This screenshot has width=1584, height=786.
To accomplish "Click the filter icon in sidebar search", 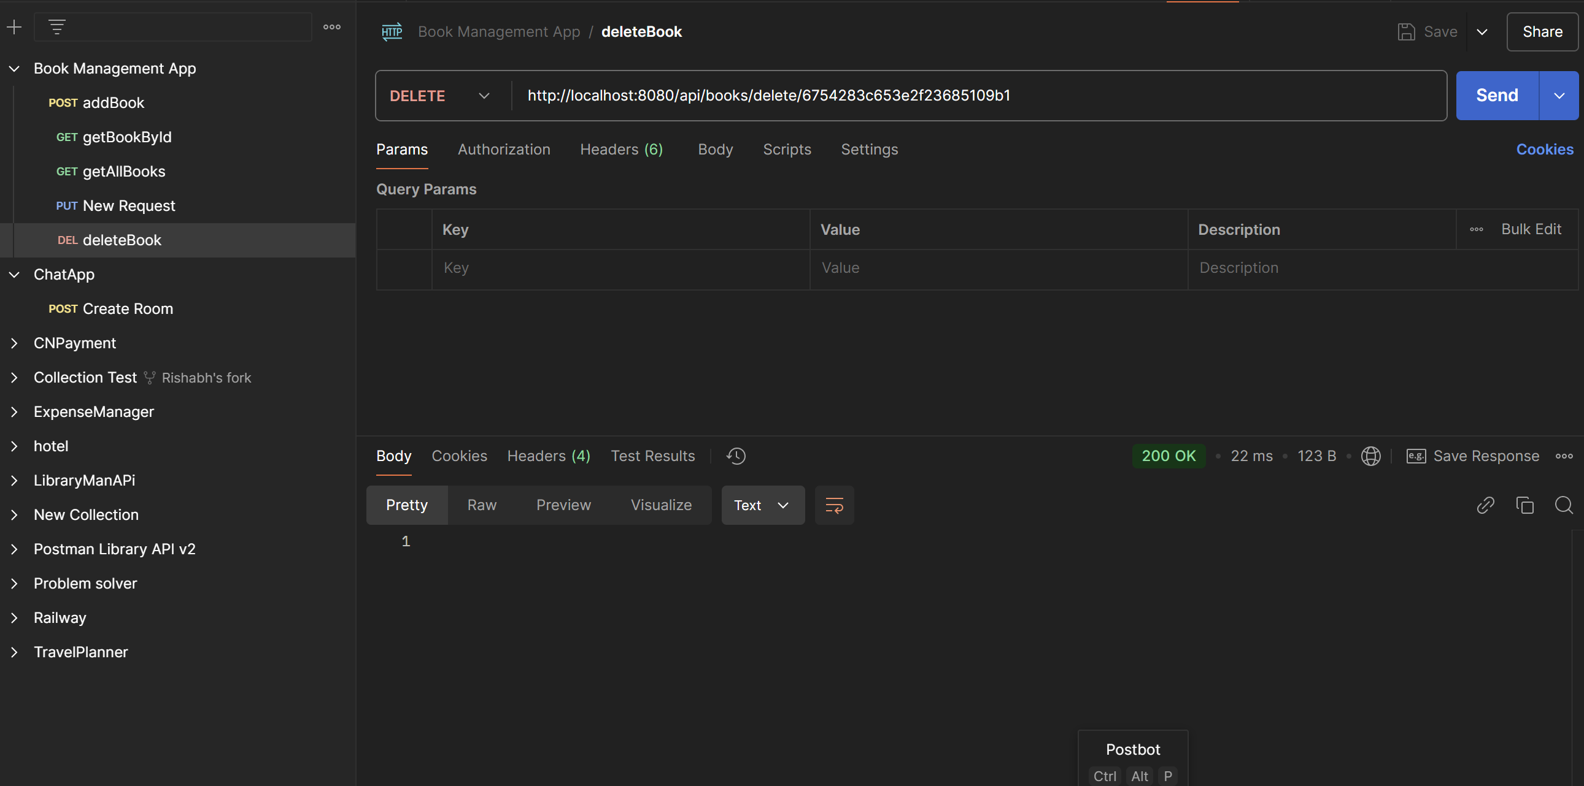I will coord(56,27).
